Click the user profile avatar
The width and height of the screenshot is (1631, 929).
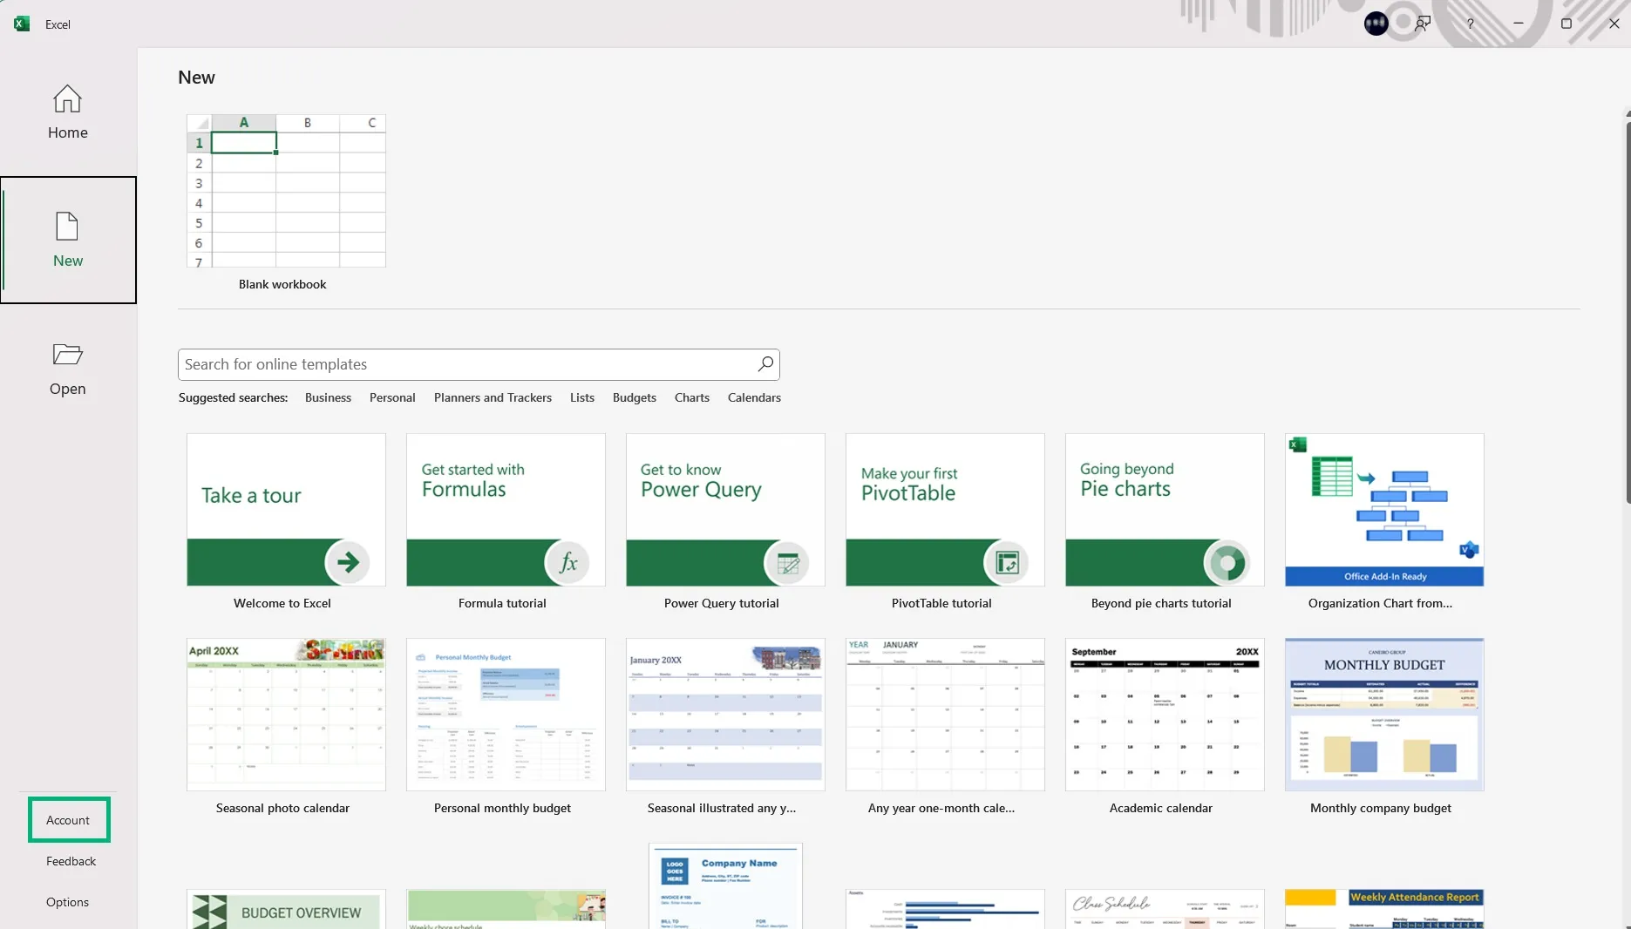(x=1376, y=24)
